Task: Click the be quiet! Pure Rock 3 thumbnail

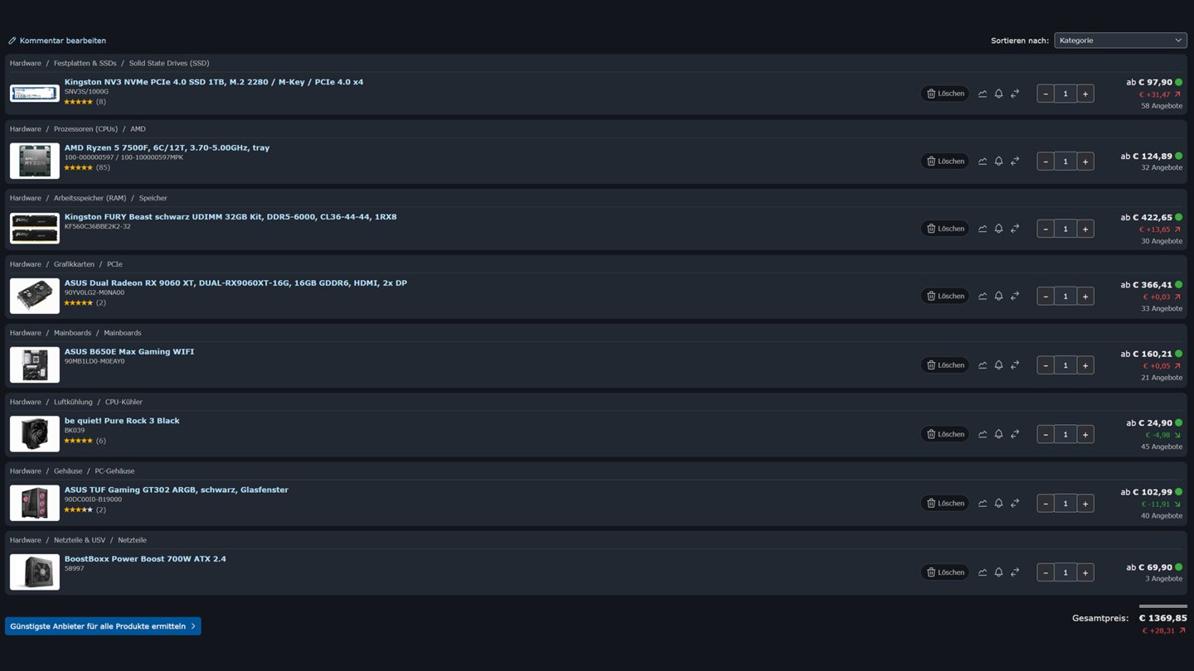Action: tap(35, 434)
